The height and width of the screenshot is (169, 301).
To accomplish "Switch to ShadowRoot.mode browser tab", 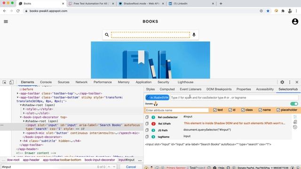I will pos(141,3).
